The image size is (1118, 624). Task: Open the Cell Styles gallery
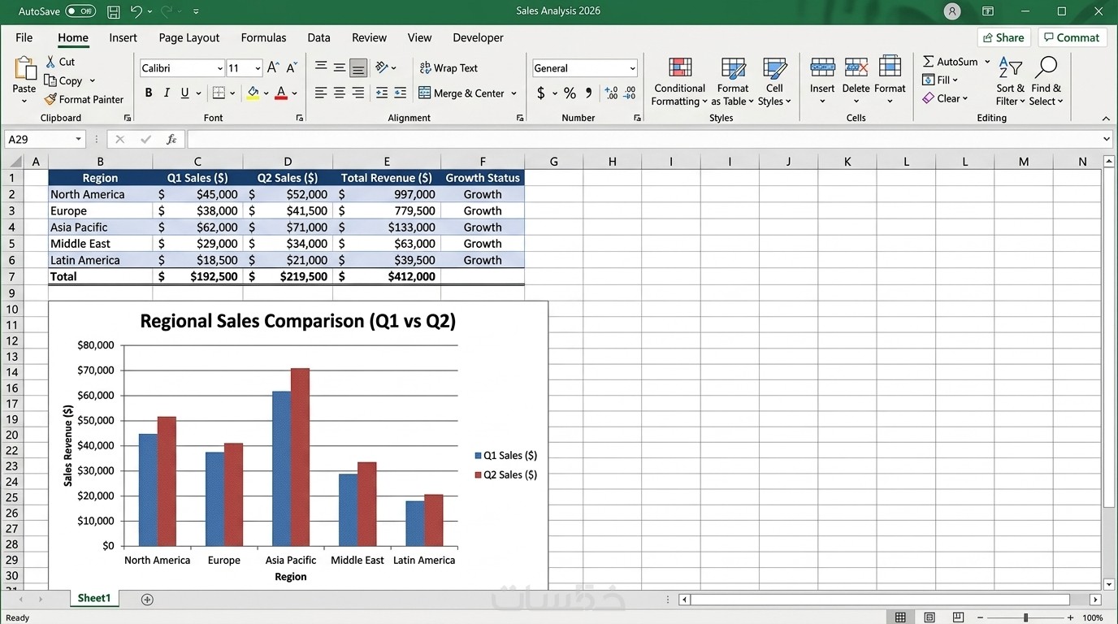[774, 82]
